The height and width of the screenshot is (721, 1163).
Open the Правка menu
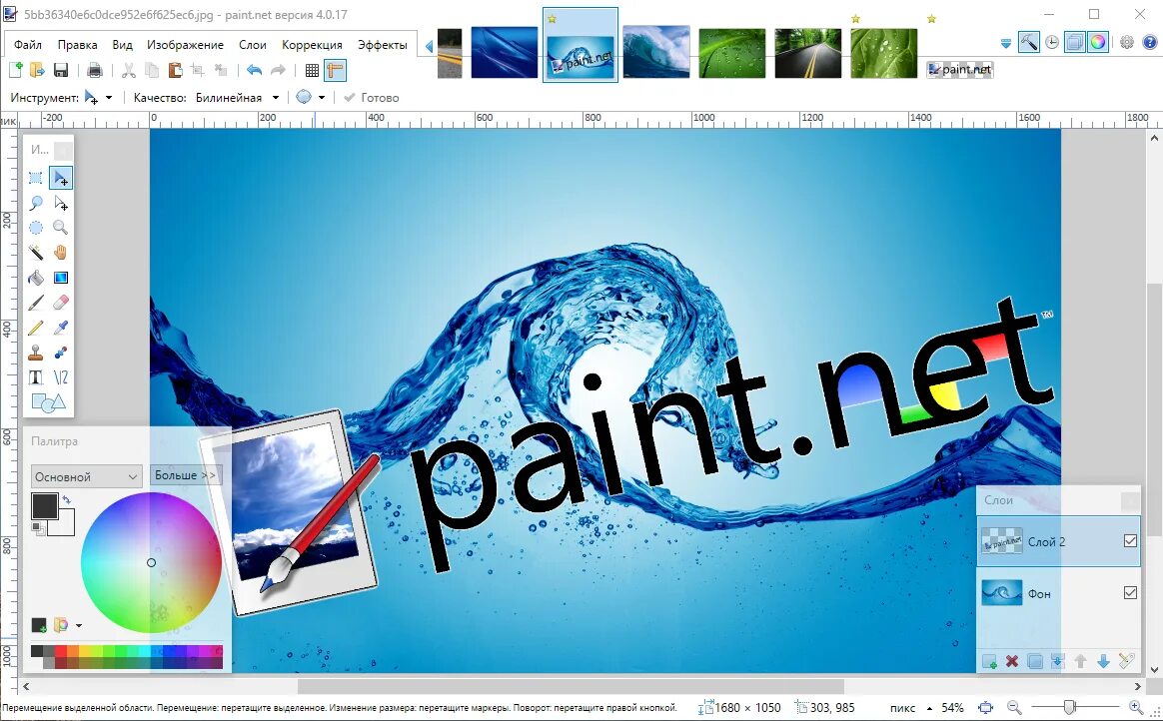(x=77, y=45)
